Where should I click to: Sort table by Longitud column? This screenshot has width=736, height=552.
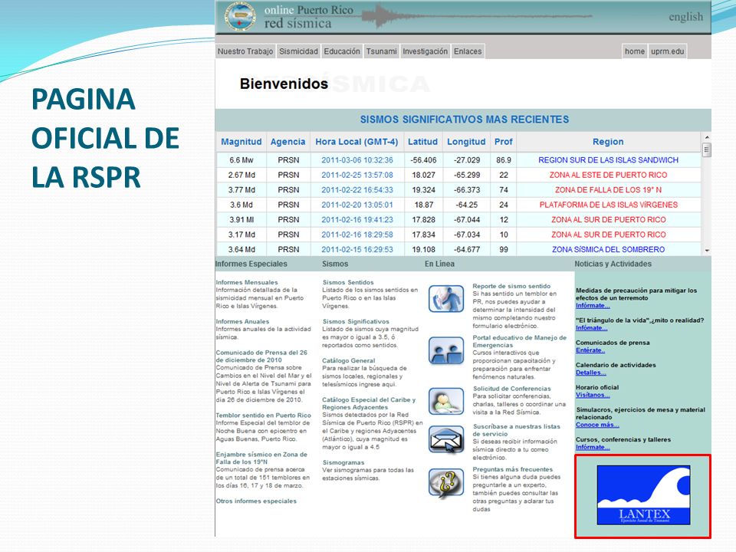[x=466, y=142]
